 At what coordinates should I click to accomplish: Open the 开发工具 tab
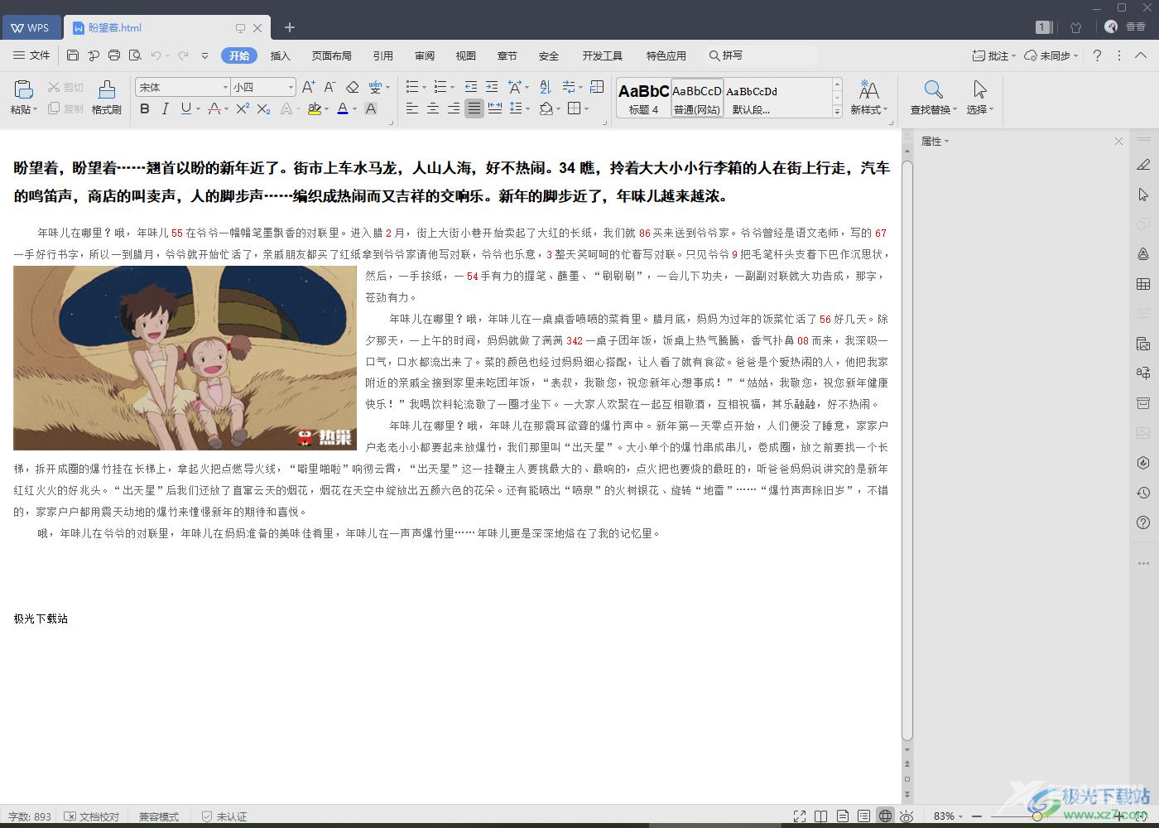(x=602, y=55)
